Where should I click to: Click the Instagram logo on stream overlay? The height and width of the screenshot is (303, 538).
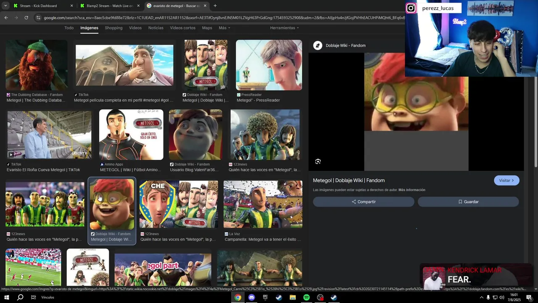411,8
